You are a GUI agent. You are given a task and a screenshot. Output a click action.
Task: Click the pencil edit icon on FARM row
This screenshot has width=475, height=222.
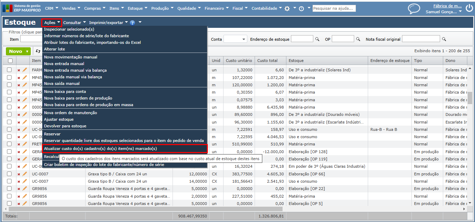point(25,70)
